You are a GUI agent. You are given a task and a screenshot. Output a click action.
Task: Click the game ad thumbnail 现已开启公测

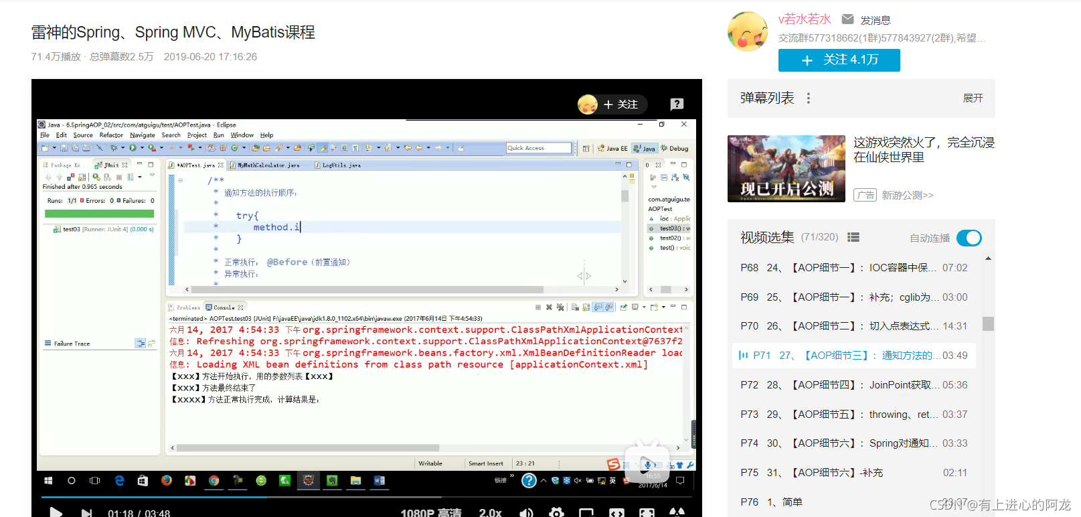[786, 169]
